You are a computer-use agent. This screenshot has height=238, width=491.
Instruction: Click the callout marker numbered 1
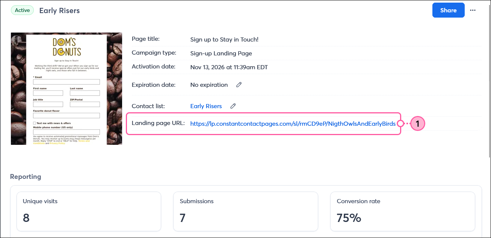tap(418, 123)
